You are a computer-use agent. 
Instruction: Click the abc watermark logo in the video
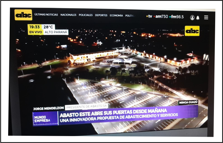coord(192,31)
